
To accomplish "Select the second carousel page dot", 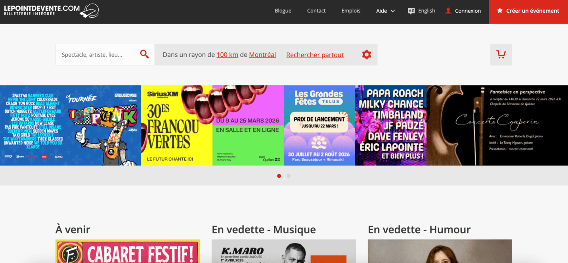I will click(x=289, y=176).
